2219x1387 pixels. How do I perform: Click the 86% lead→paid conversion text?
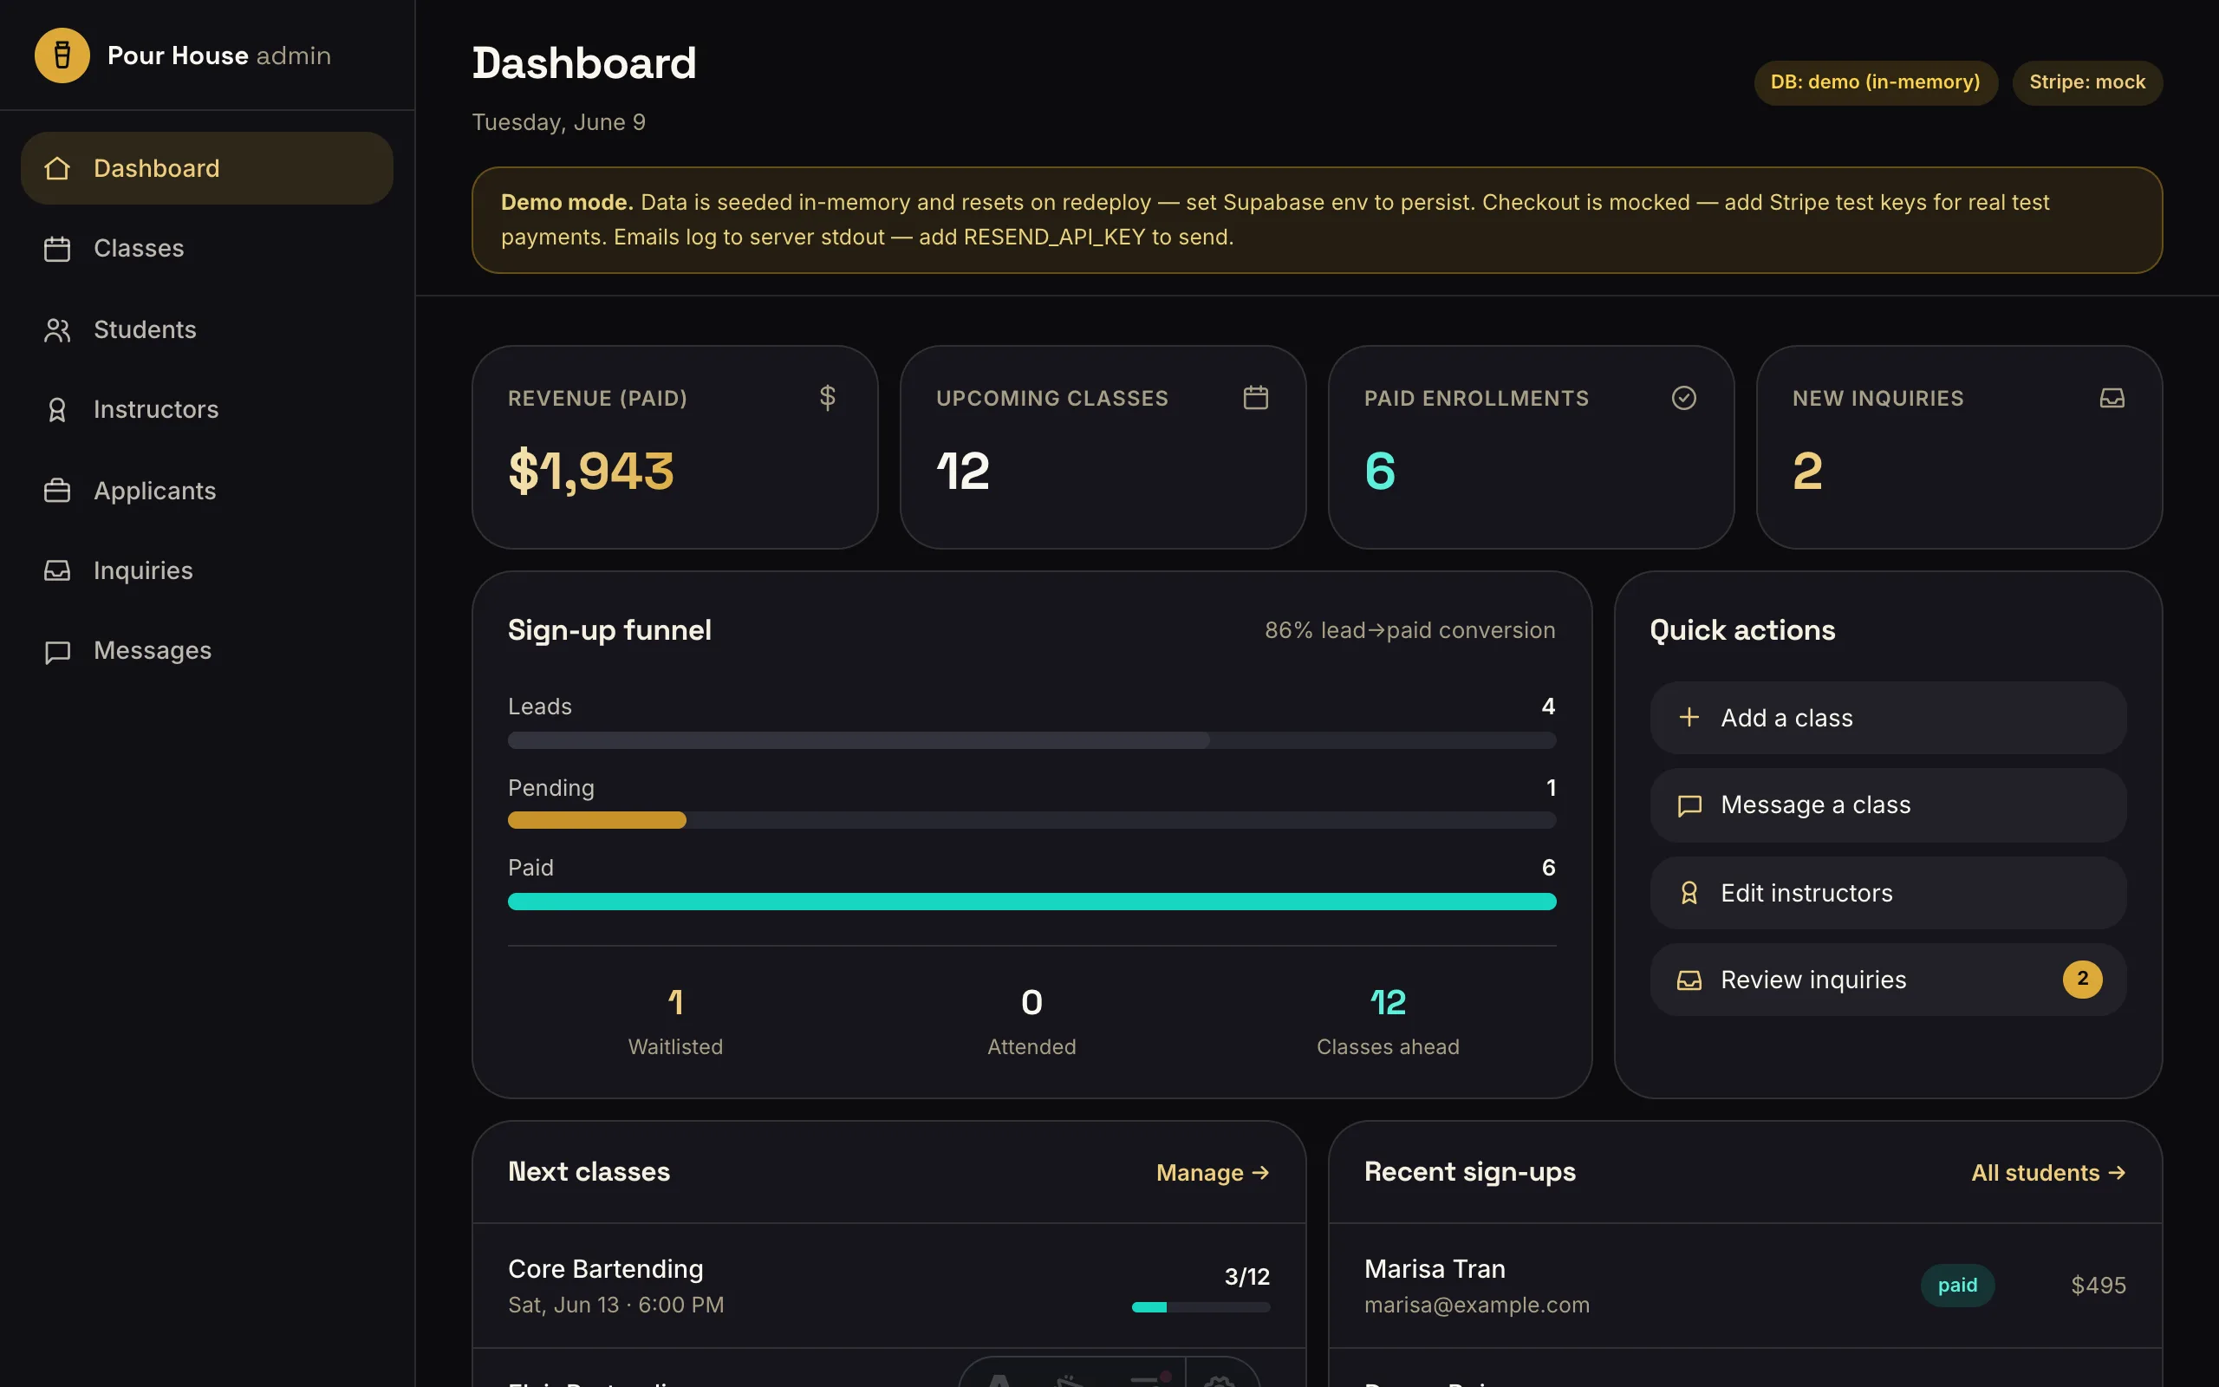tap(1410, 630)
